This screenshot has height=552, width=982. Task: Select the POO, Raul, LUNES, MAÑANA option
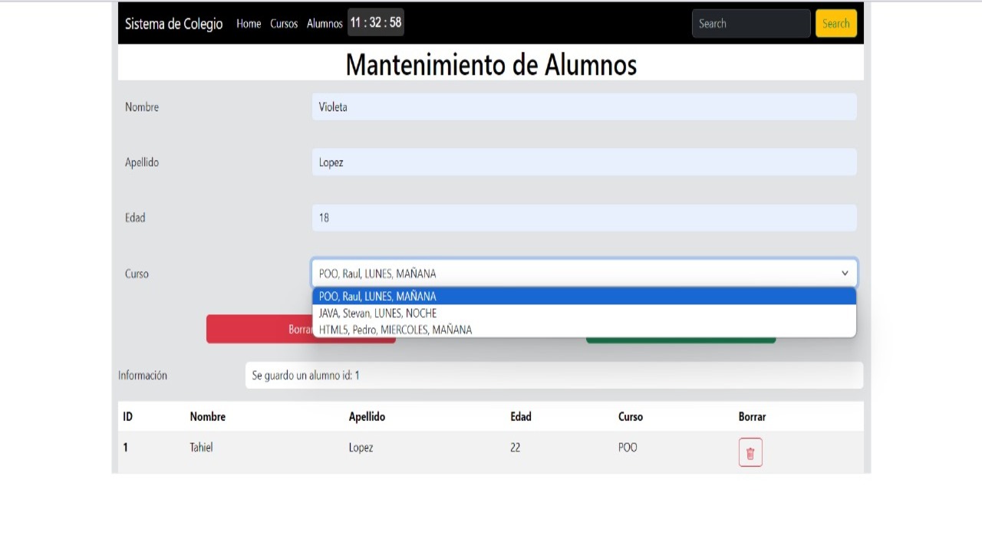(584, 296)
